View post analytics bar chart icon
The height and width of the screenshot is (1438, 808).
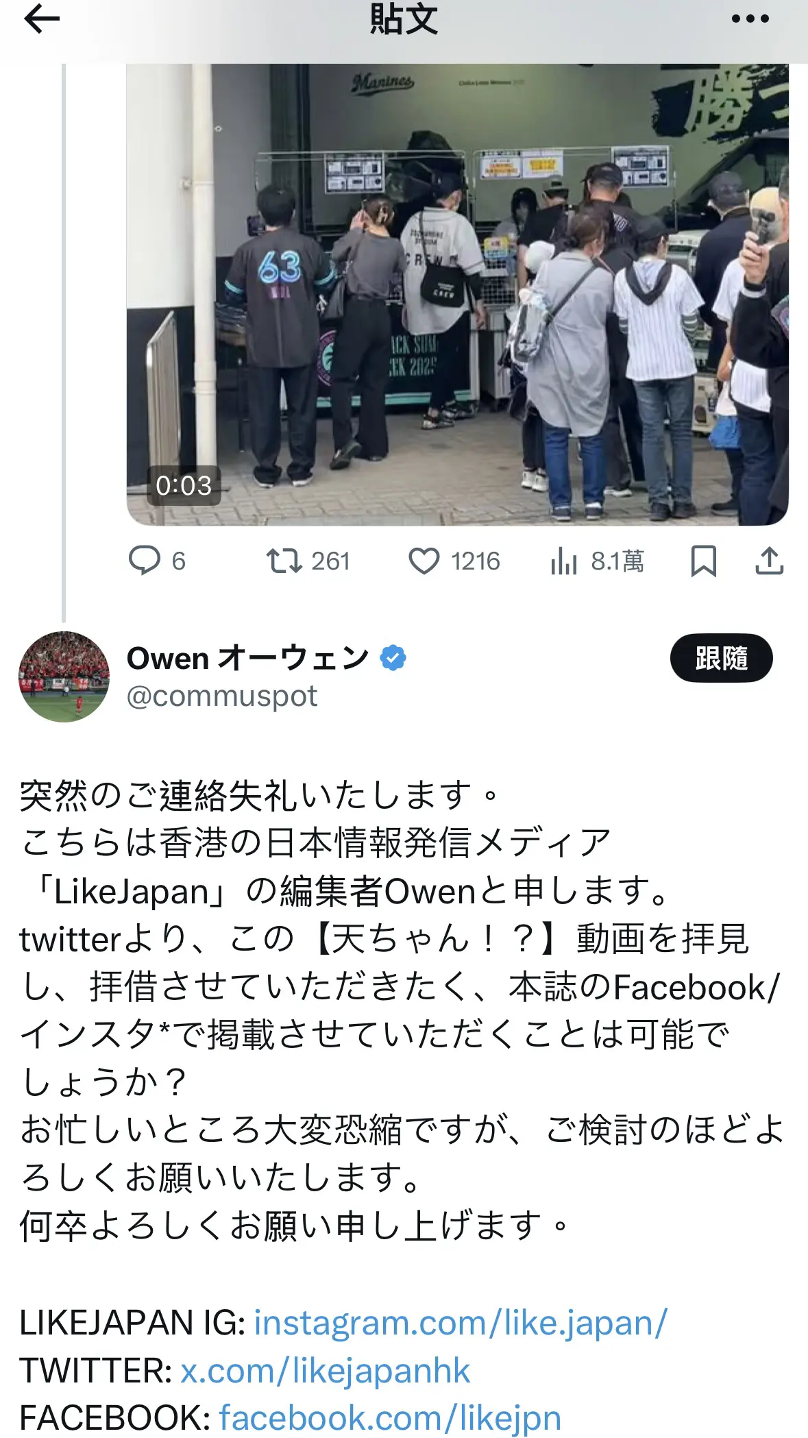tap(563, 561)
